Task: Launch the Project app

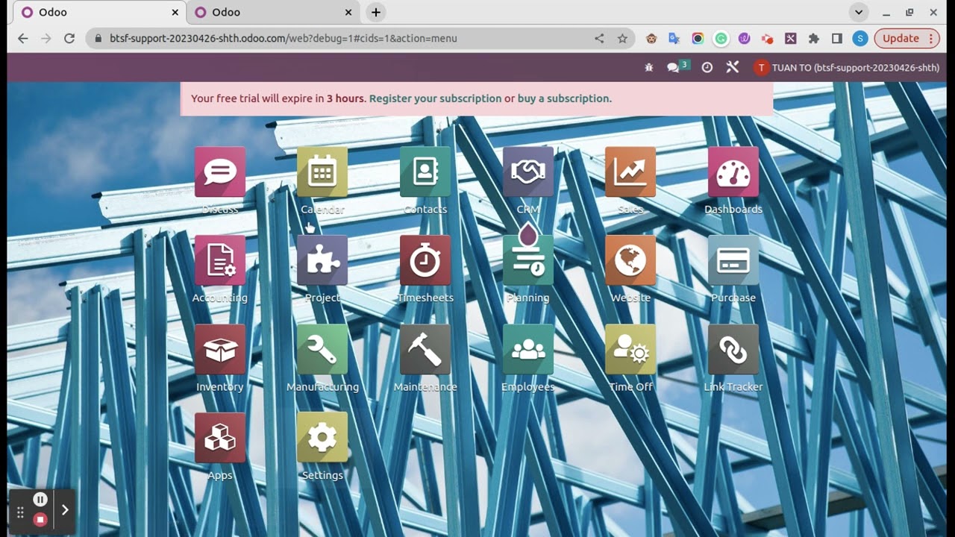Action: (322, 260)
